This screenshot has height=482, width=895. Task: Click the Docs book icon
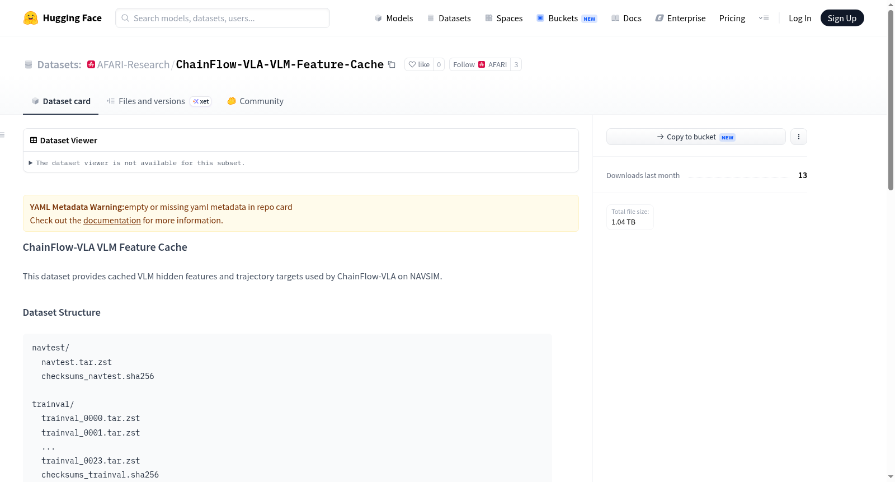[615, 18]
